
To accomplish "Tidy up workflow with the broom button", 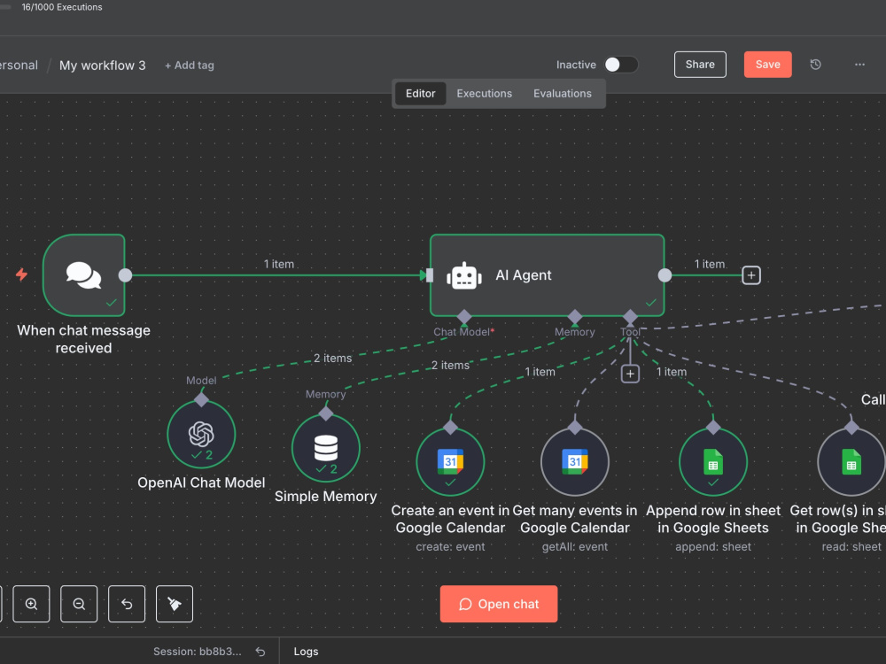I will 174,604.
